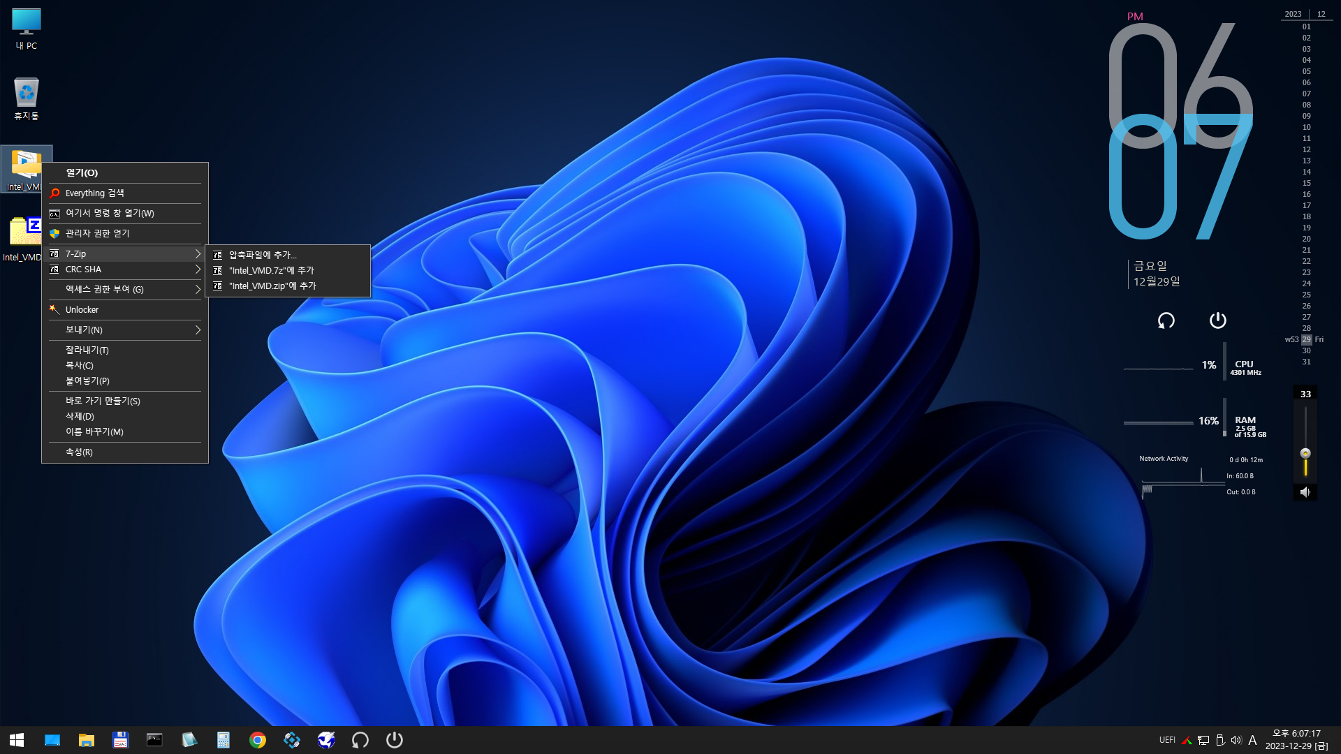Launch Calculator from the taskbar
The width and height of the screenshot is (1341, 754).
click(223, 740)
